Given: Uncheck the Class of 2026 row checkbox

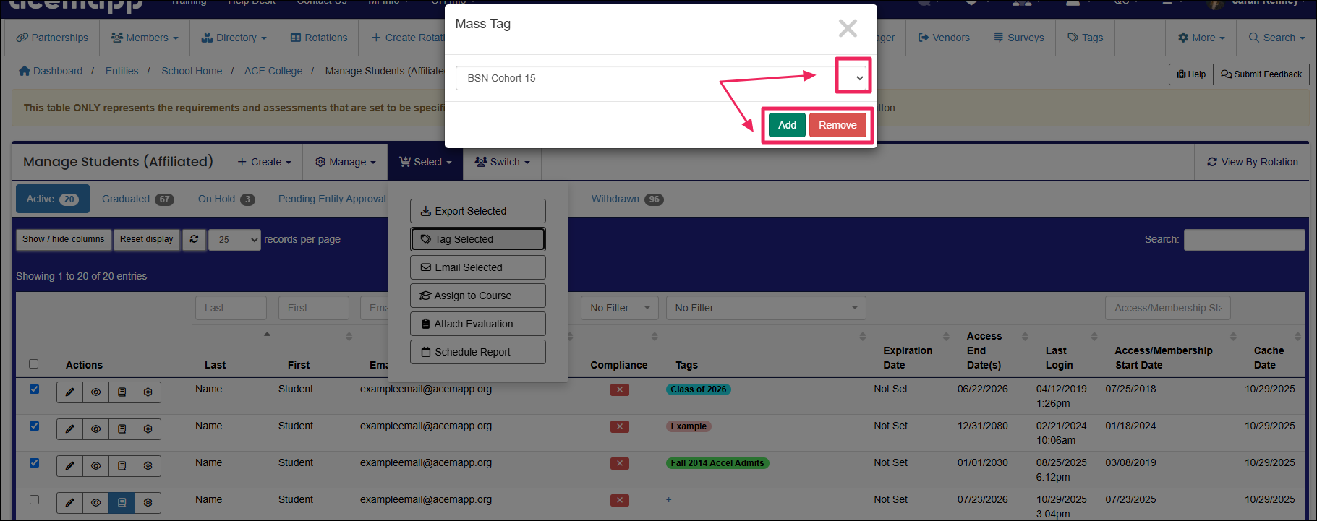Looking at the screenshot, I should (x=34, y=389).
